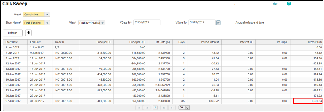Select the B/F trade row cell
The height and width of the screenshot is (112, 324).
[x=66, y=48]
